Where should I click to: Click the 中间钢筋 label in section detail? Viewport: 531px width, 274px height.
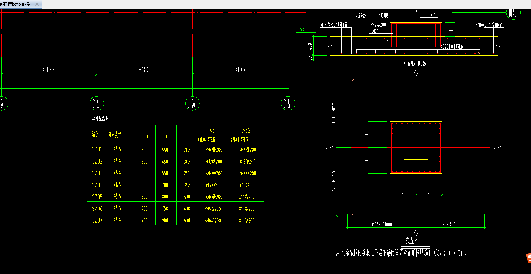pyautogui.click(x=383, y=15)
